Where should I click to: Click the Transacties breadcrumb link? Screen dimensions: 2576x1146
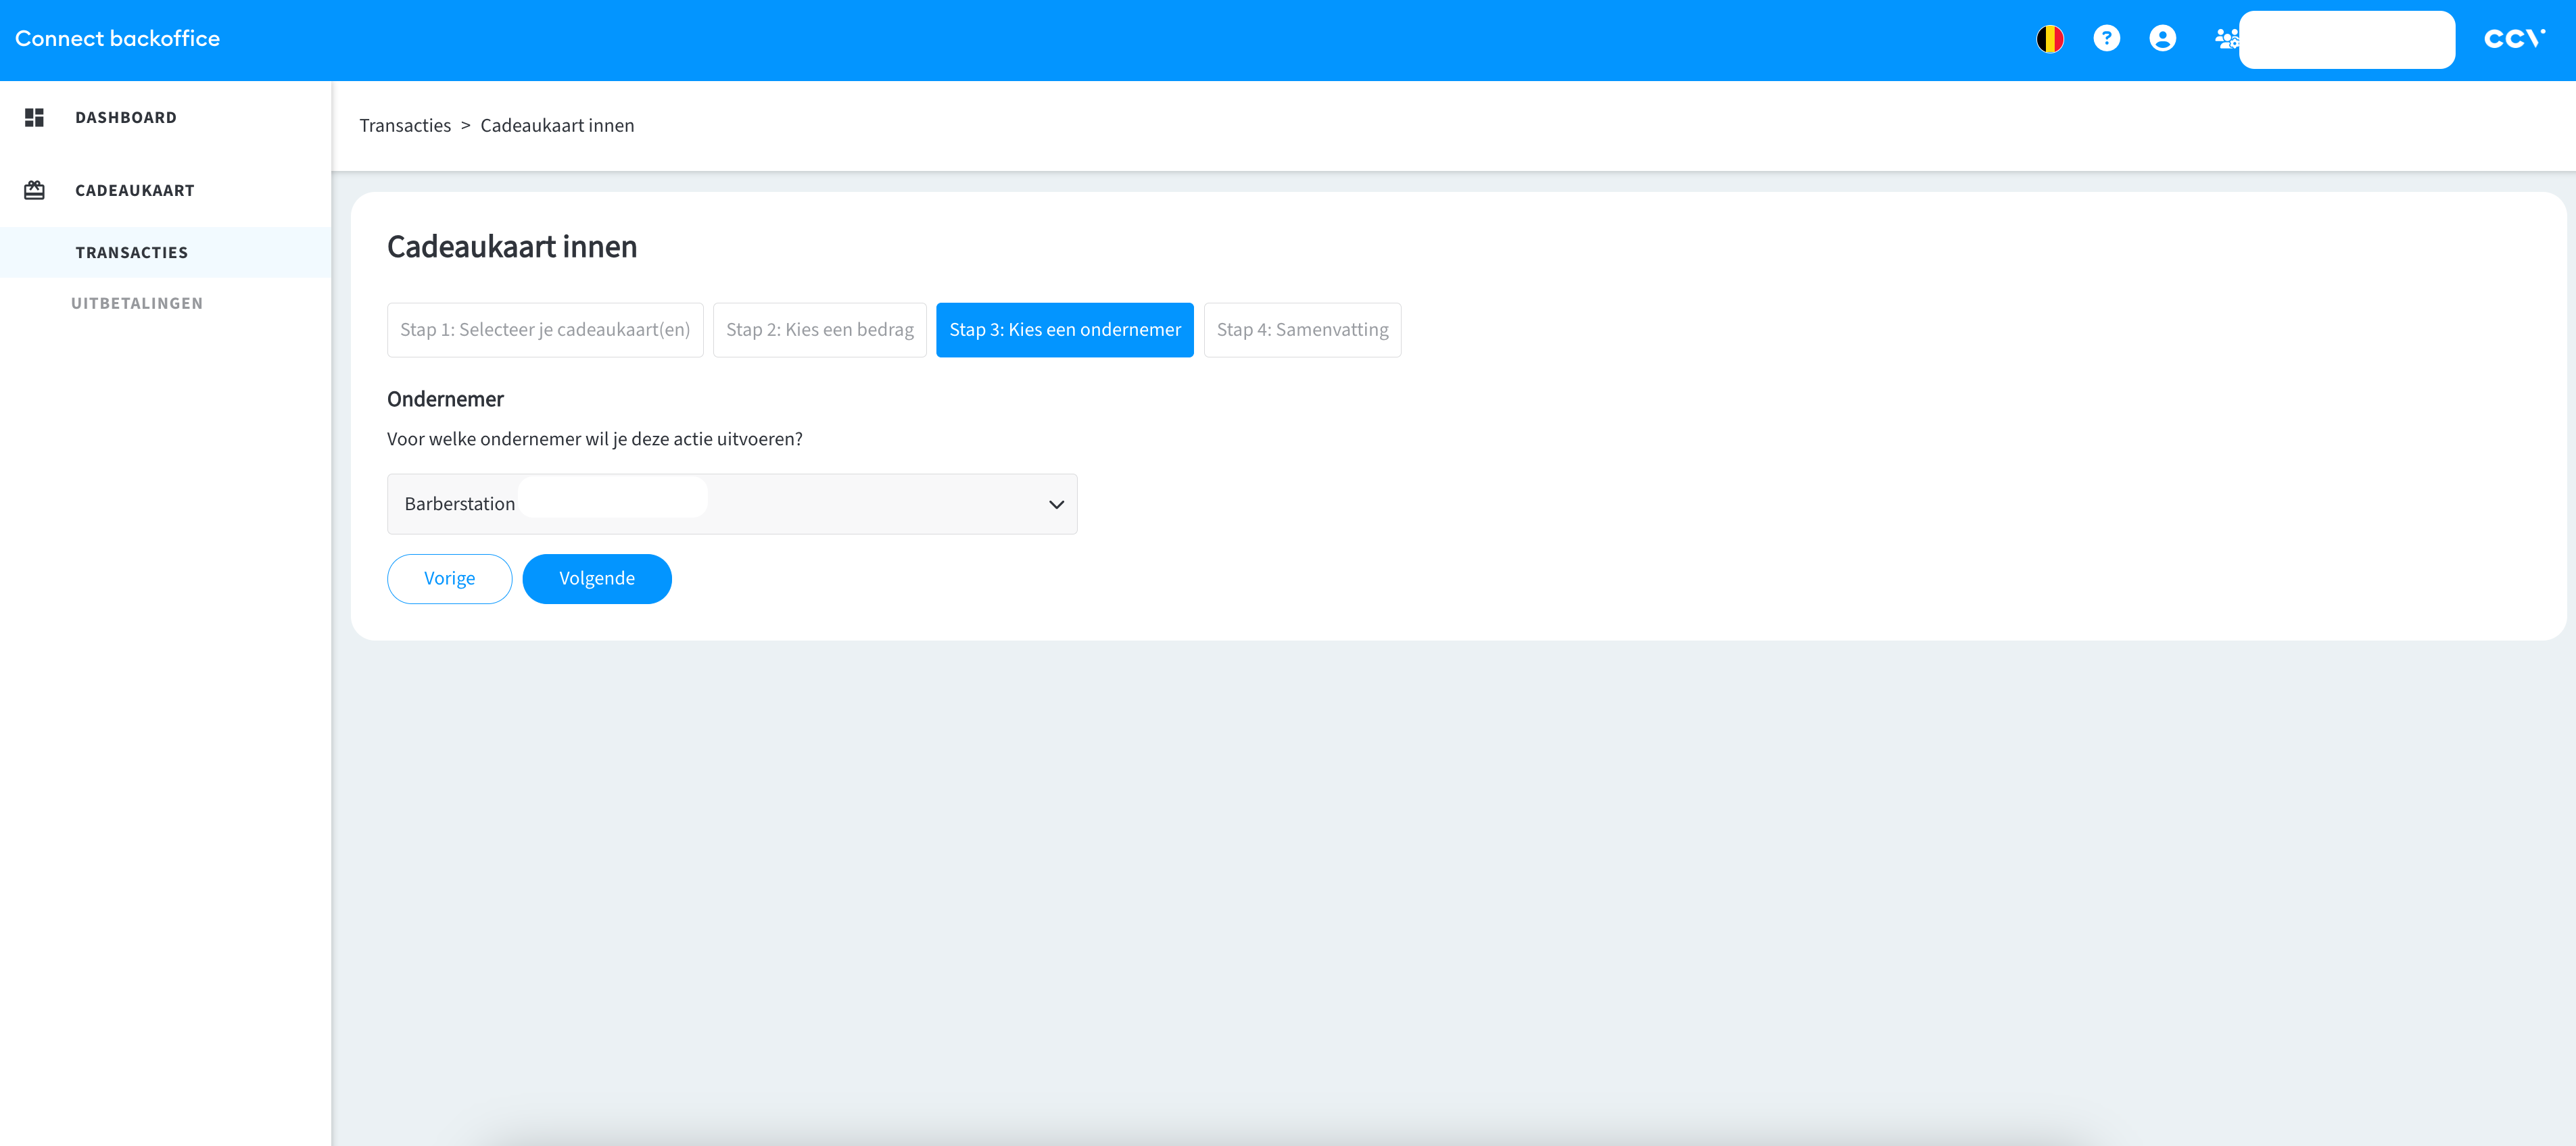405,126
